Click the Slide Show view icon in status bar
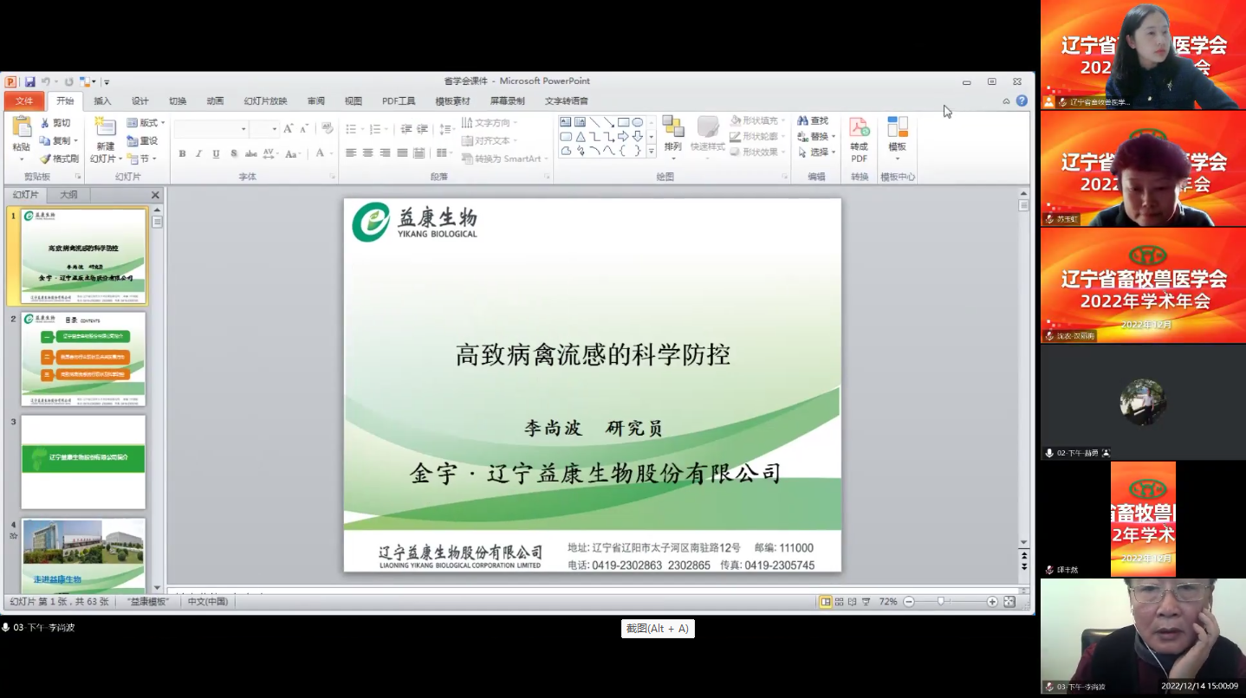The width and height of the screenshot is (1246, 698). pyautogui.click(x=866, y=602)
